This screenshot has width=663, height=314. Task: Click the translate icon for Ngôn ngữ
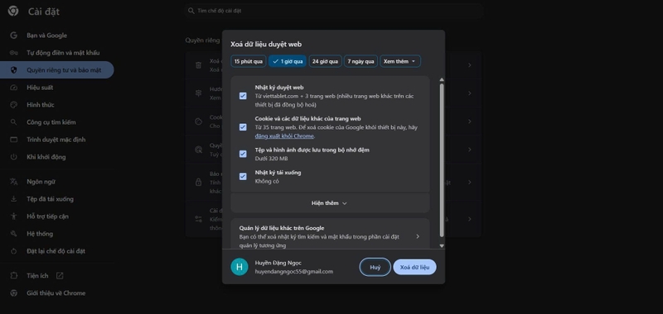coord(13,182)
